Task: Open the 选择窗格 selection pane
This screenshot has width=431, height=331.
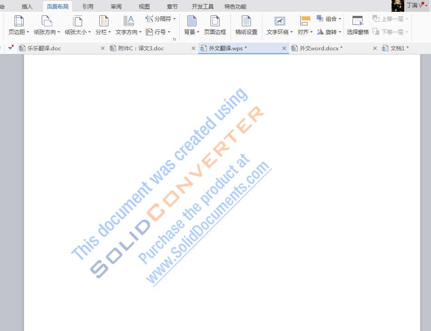Action: 358,25
